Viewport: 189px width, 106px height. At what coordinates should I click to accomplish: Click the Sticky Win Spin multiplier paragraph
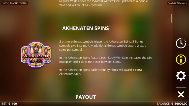[106, 60]
